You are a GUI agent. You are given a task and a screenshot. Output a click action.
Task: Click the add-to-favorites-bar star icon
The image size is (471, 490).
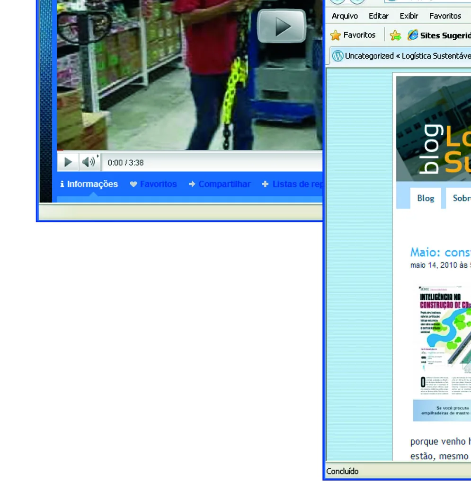point(395,35)
